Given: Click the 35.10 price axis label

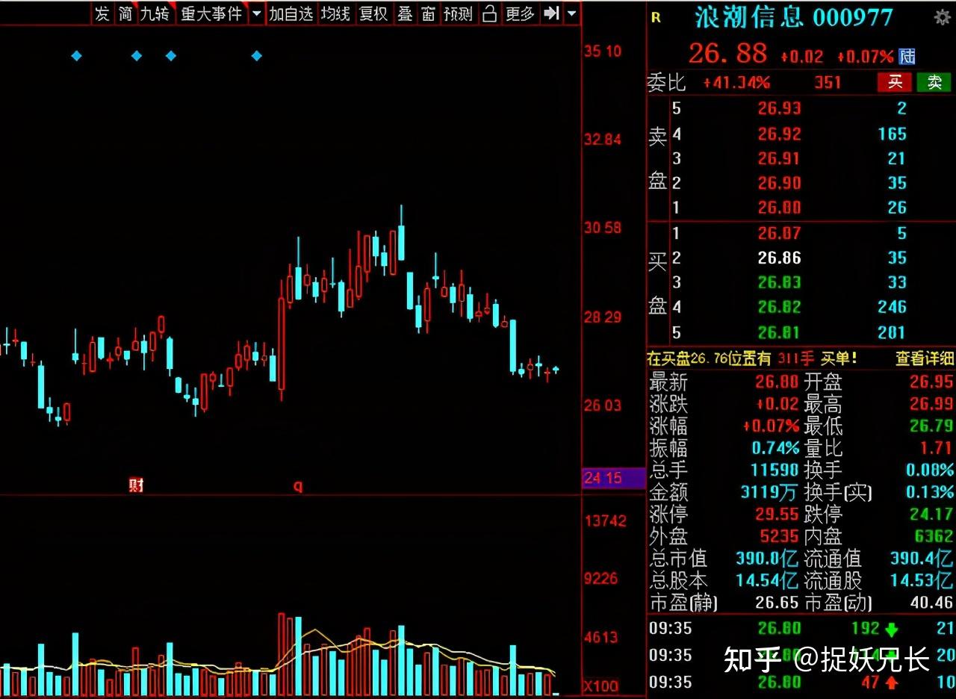Looking at the screenshot, I should tap(603, 51).
